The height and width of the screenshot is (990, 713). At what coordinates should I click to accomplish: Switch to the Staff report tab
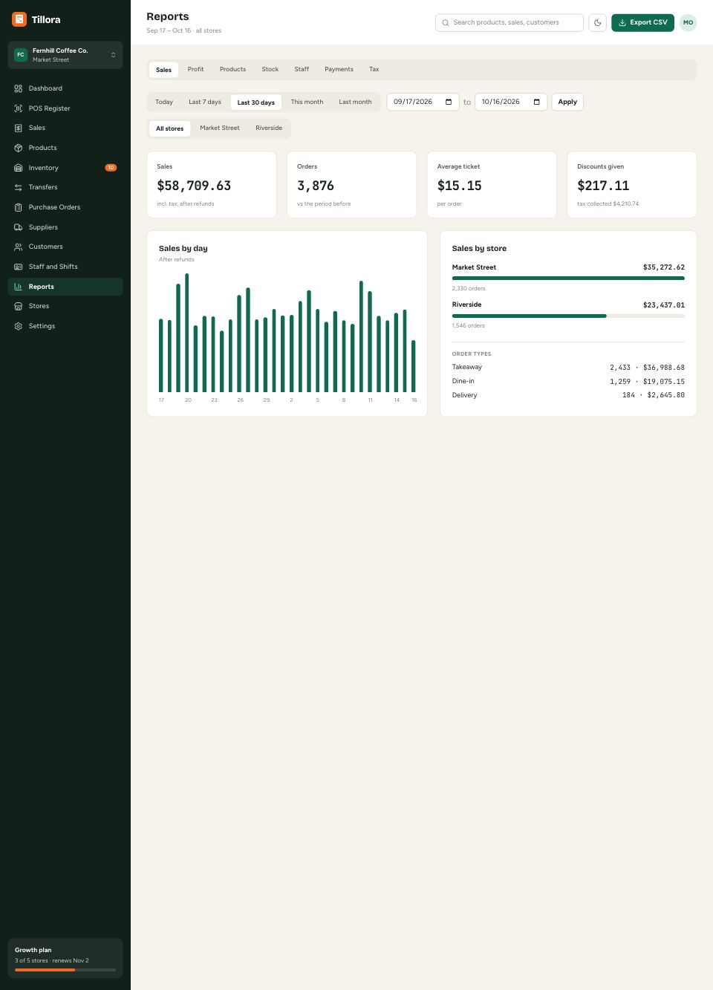[302, 69]
